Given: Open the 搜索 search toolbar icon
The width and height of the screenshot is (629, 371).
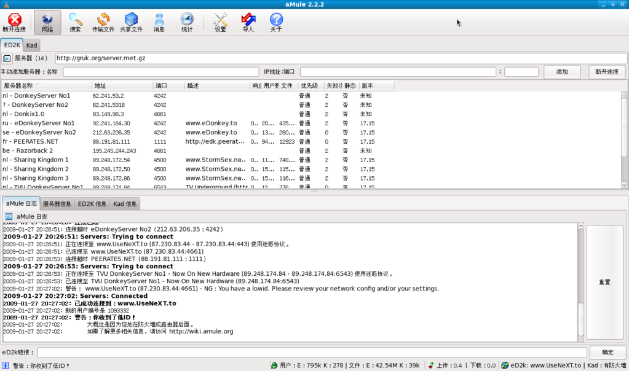Looking at the screenshot, I should [75, 23].
